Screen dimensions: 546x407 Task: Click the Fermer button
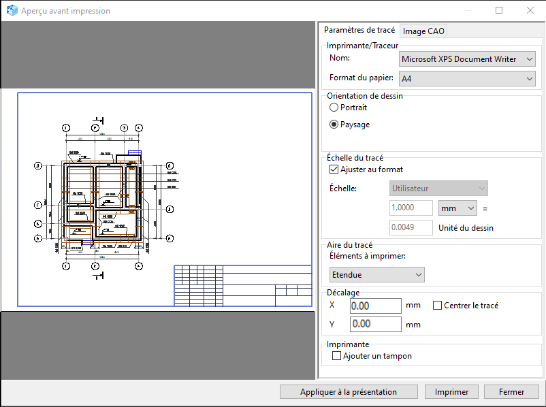click(x=511, y=392)
